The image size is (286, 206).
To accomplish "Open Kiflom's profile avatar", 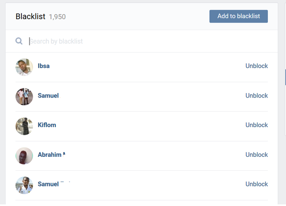I will 24,126.
